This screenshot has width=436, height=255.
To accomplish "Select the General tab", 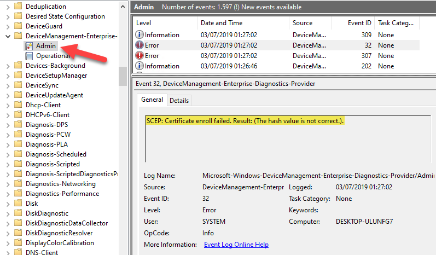I will 152,100.
